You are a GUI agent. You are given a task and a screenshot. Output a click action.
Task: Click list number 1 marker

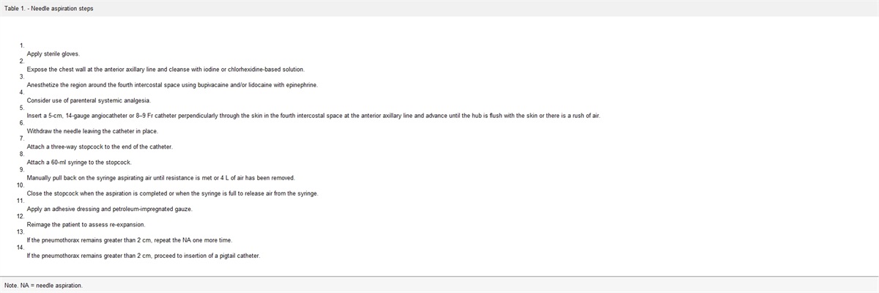tap(22, 46)
